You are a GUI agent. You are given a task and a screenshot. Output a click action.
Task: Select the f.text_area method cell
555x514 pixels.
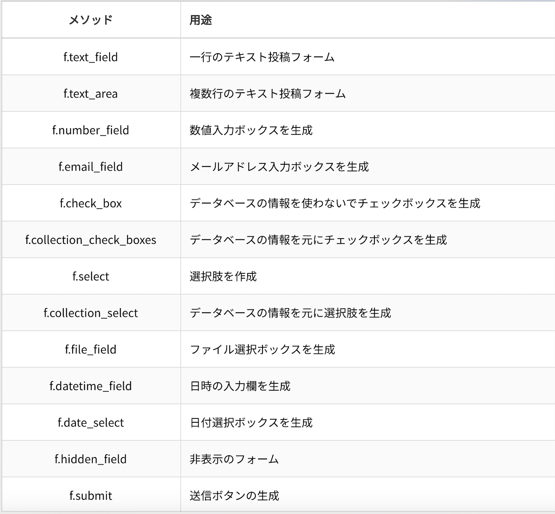click(91, 94)
